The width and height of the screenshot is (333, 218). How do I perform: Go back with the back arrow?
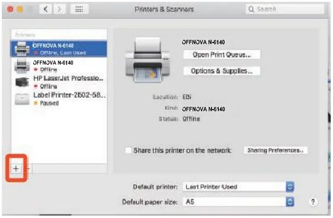[45, 9]
